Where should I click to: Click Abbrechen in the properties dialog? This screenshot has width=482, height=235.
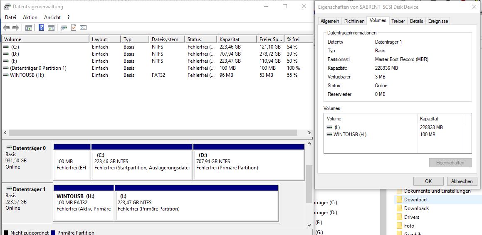tap(462, 181)
